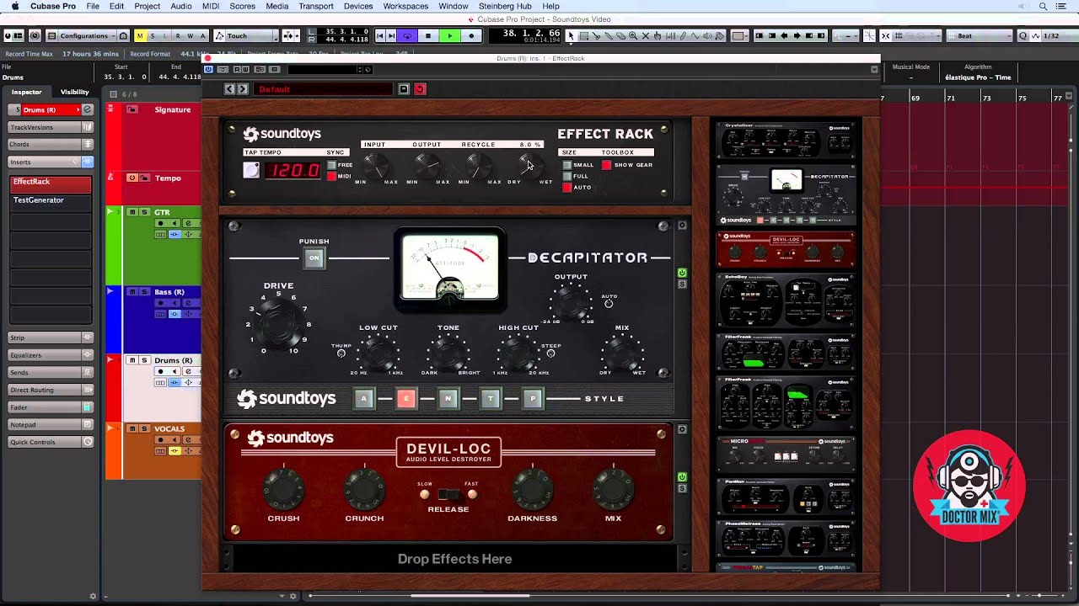The image size is (1079, 606).
Task: Expand the Chords inspector section
Action: pos(51,144)
